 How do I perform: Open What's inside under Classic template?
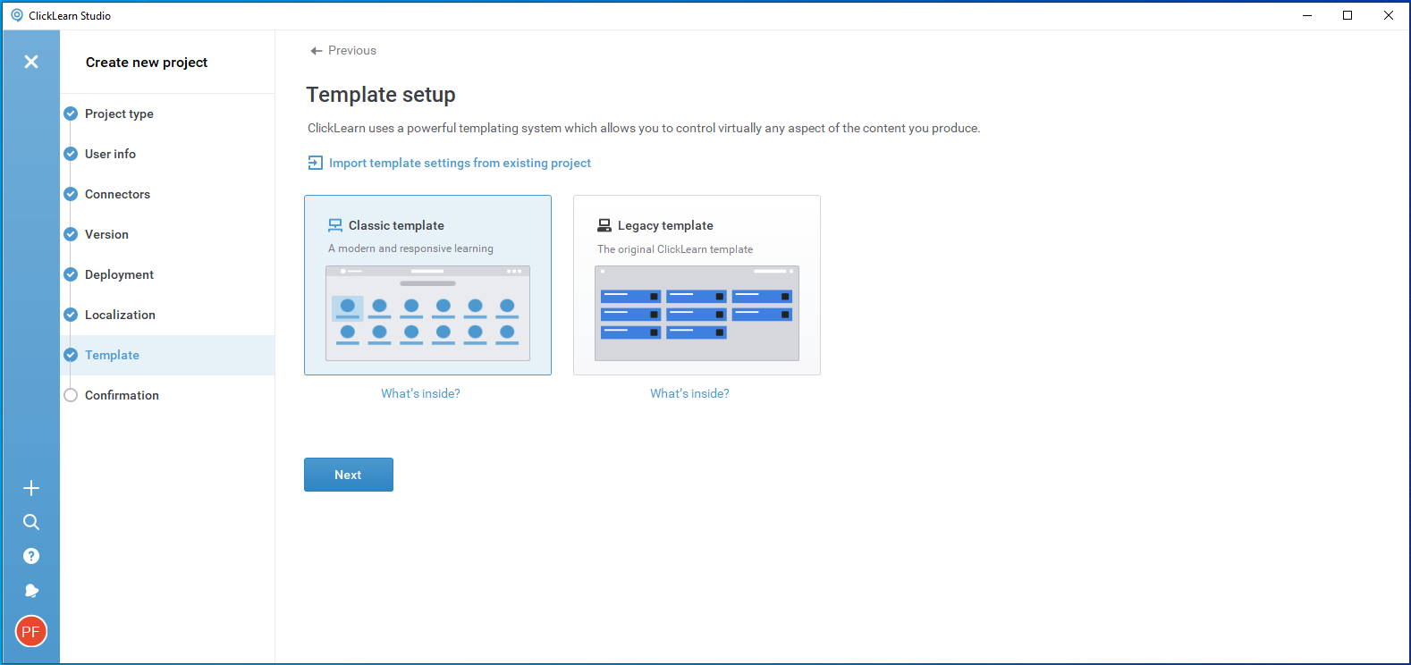(x=420, y=393)
